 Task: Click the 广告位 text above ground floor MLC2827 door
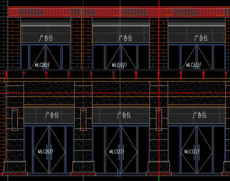click(x=52, y=115)
